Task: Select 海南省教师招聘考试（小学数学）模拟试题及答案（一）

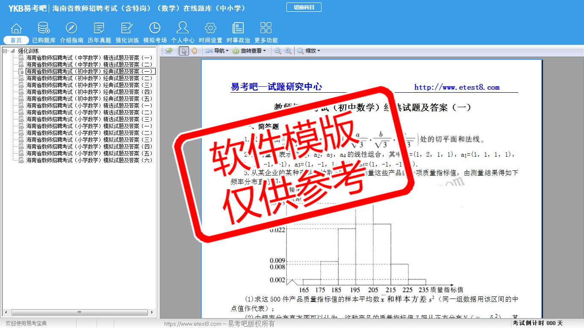Action: tap(89, 126)
